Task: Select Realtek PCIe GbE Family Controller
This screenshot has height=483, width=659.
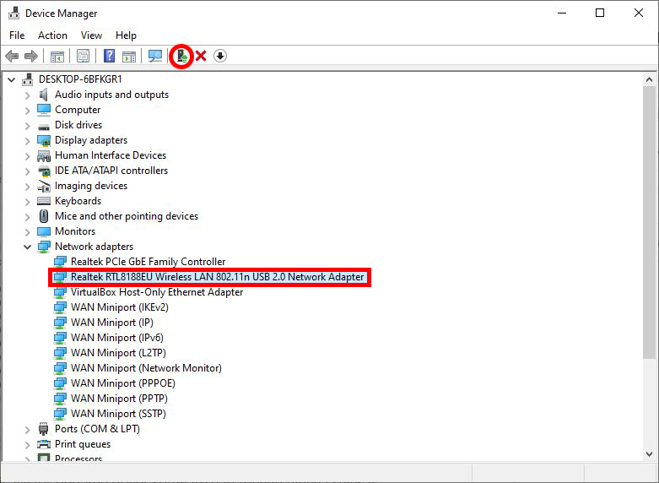Action: coord(148,262)
